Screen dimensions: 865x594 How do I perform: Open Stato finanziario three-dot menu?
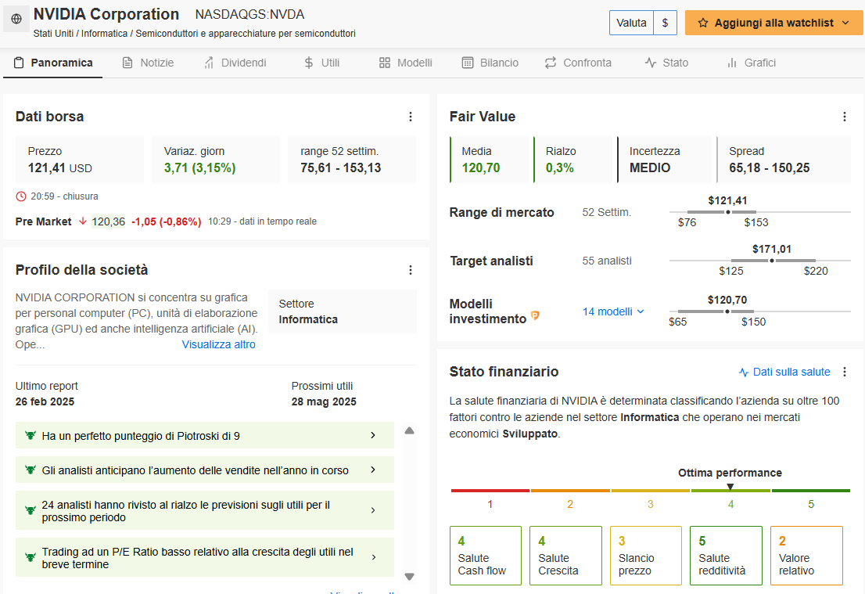click(845, 372)
